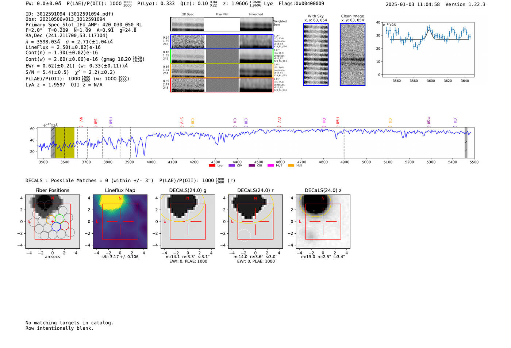Screen dimensions: 511x348
Task: Click the MgII line marker label
Action: coord(429,120)
